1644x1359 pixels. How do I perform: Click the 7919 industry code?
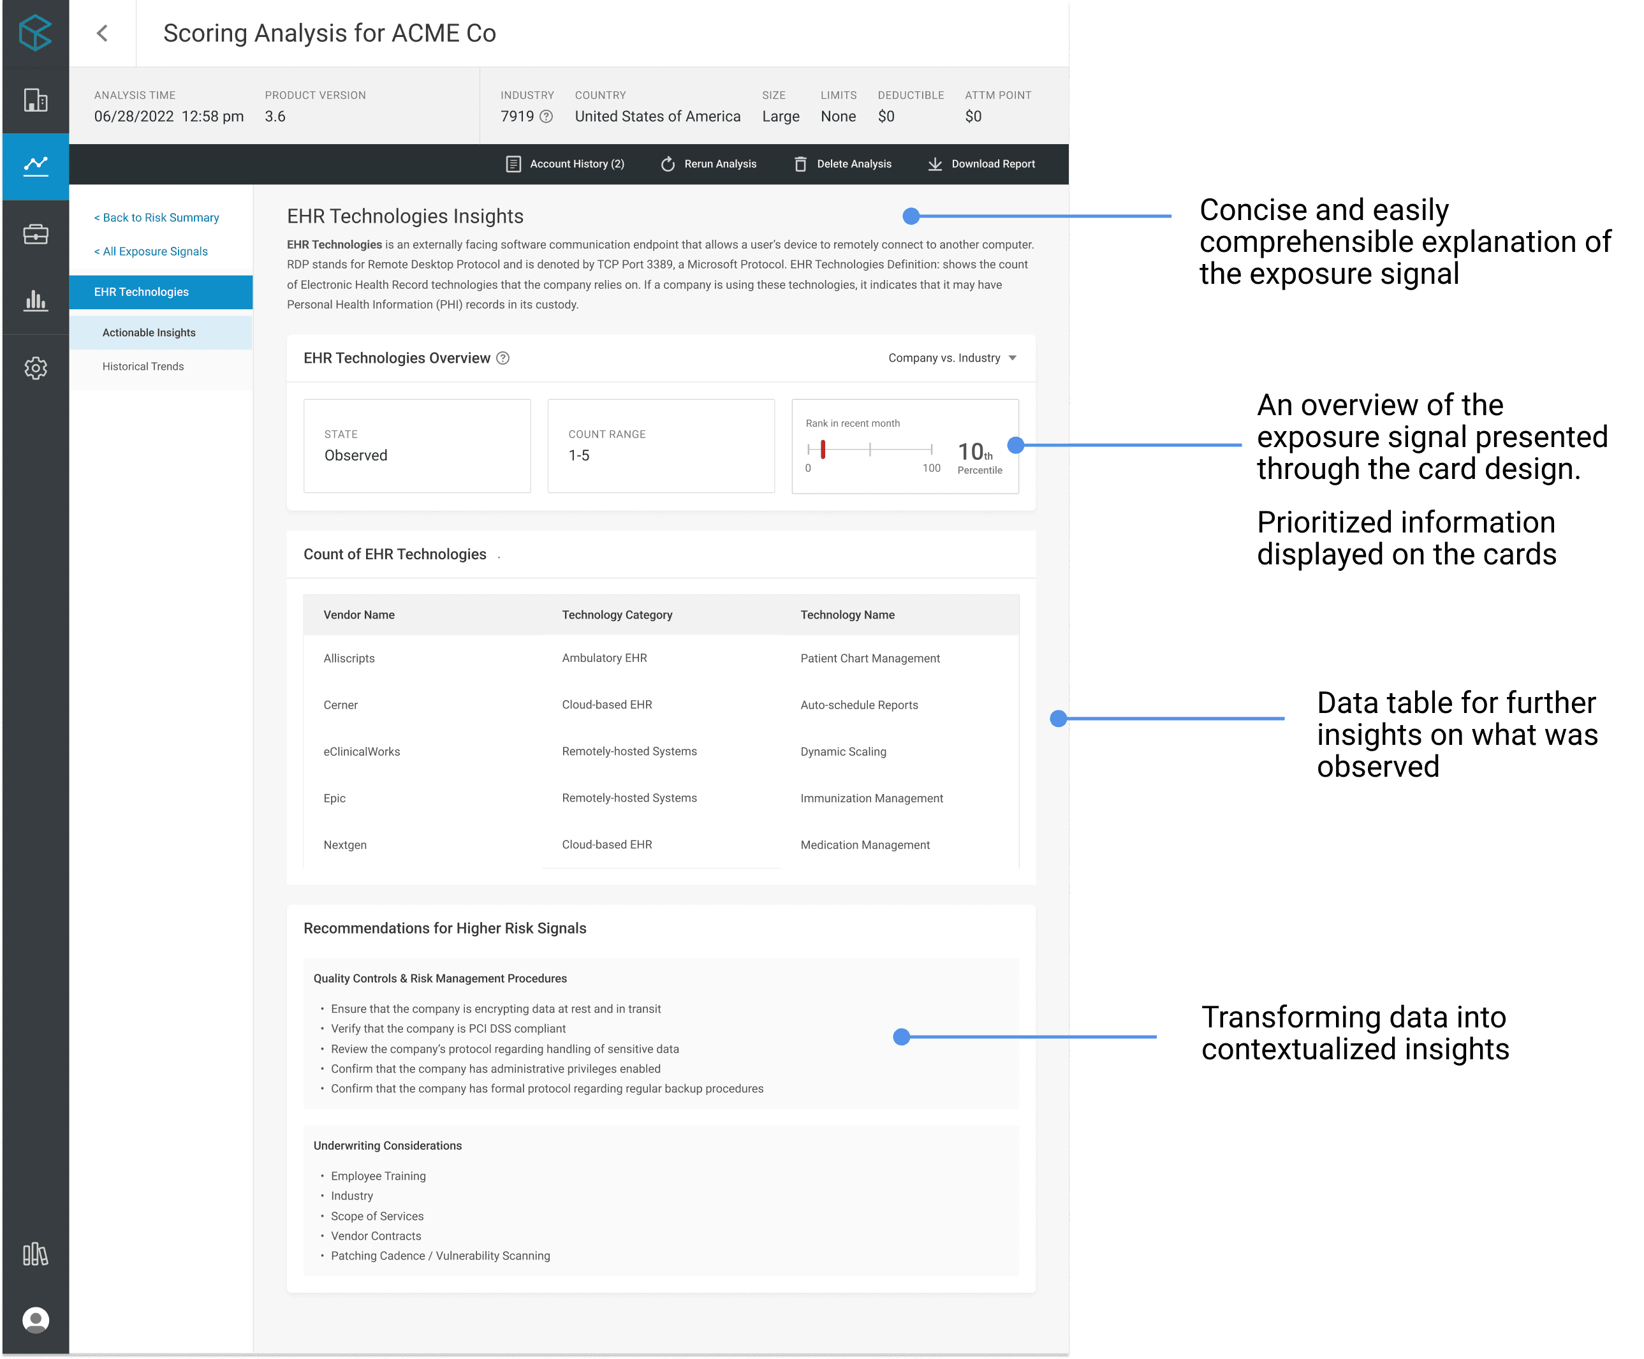tap(517, 117)
